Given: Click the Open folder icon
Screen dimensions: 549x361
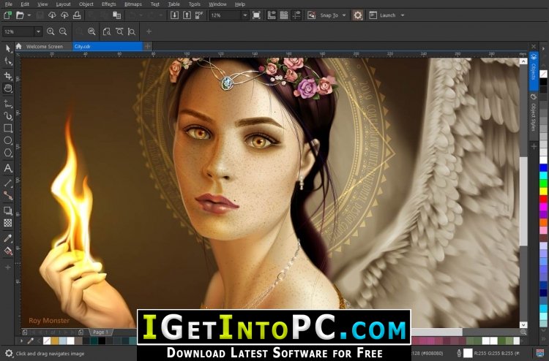Looking at the screenshot, I should coord(20,15).
